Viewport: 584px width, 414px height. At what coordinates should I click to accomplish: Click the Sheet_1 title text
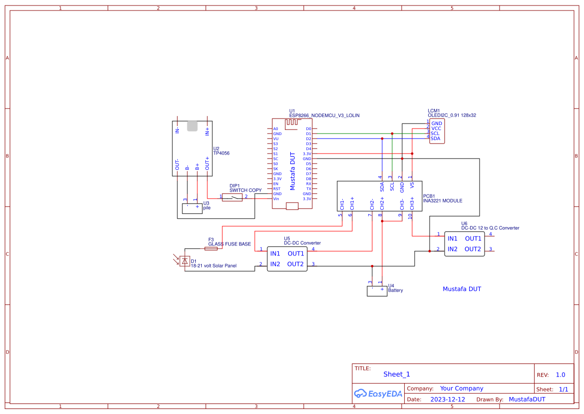point(396,374)
